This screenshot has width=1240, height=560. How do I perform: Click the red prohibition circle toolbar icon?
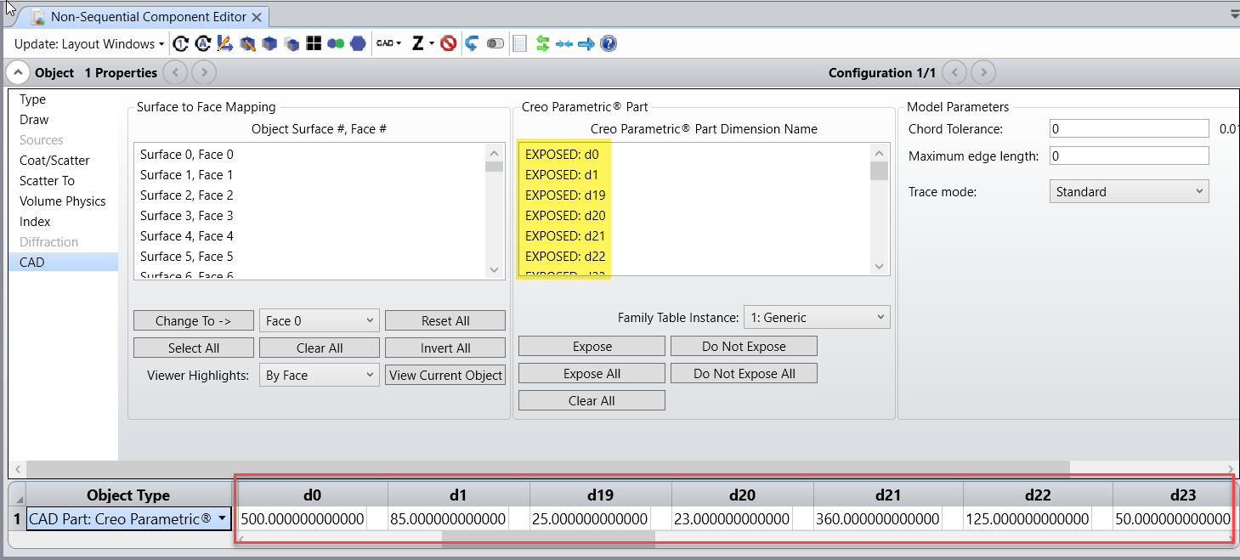(x=449, y=43)
